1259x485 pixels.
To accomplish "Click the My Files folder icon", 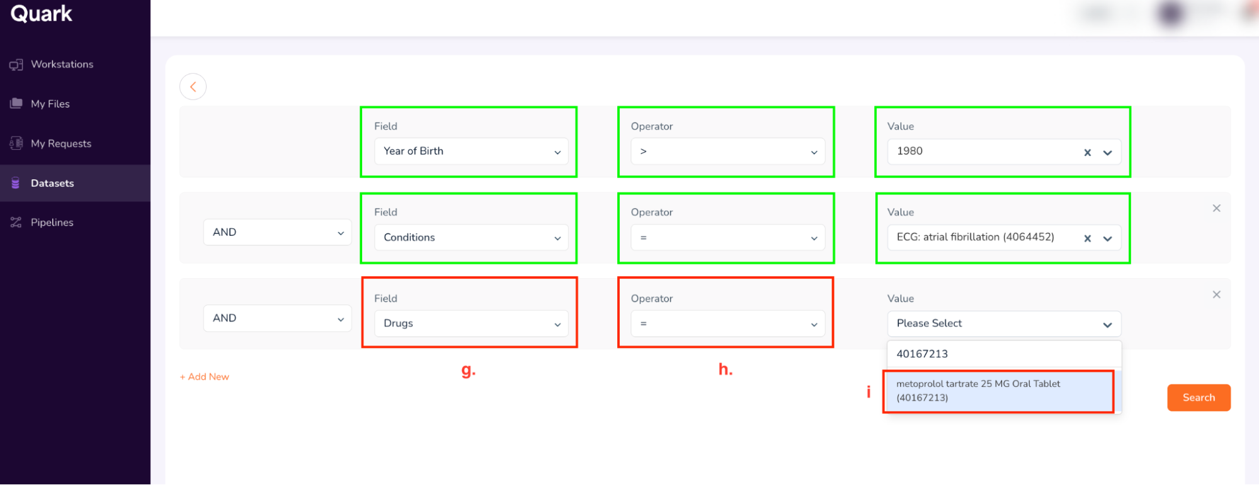I will [16, 104].
